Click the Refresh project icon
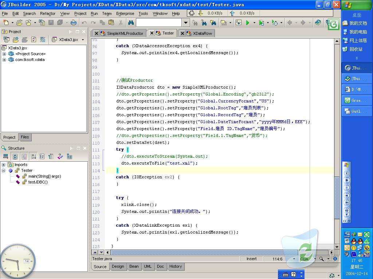 tap(34, 40)
